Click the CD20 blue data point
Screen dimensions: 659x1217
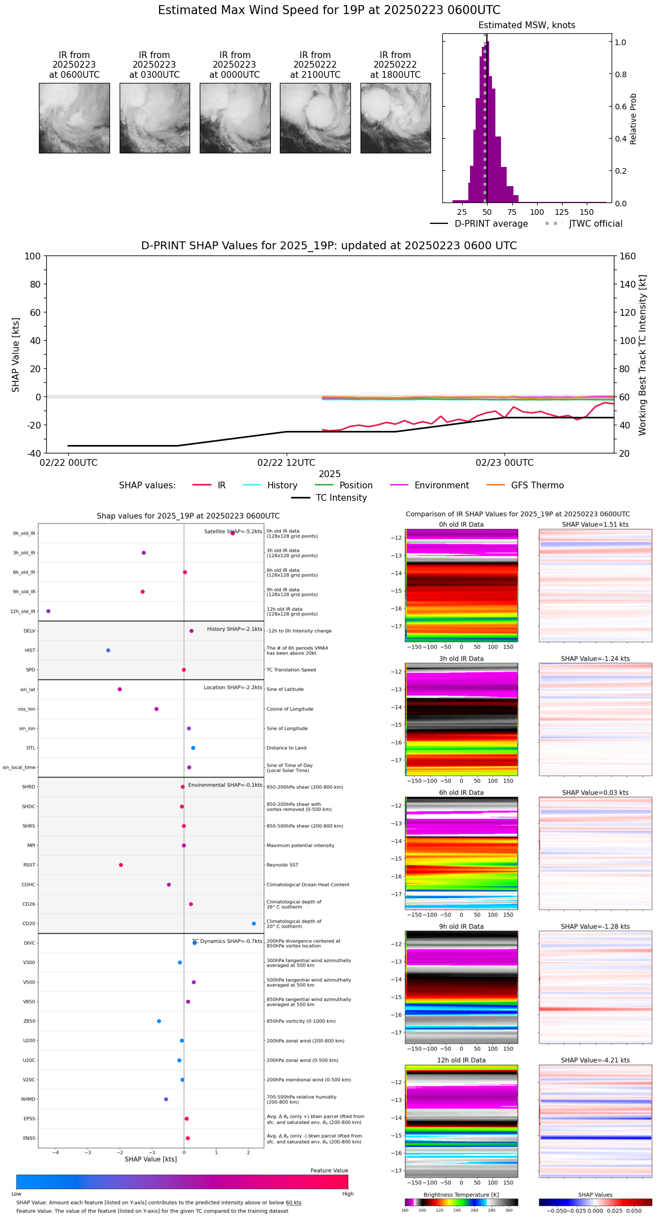254,923
